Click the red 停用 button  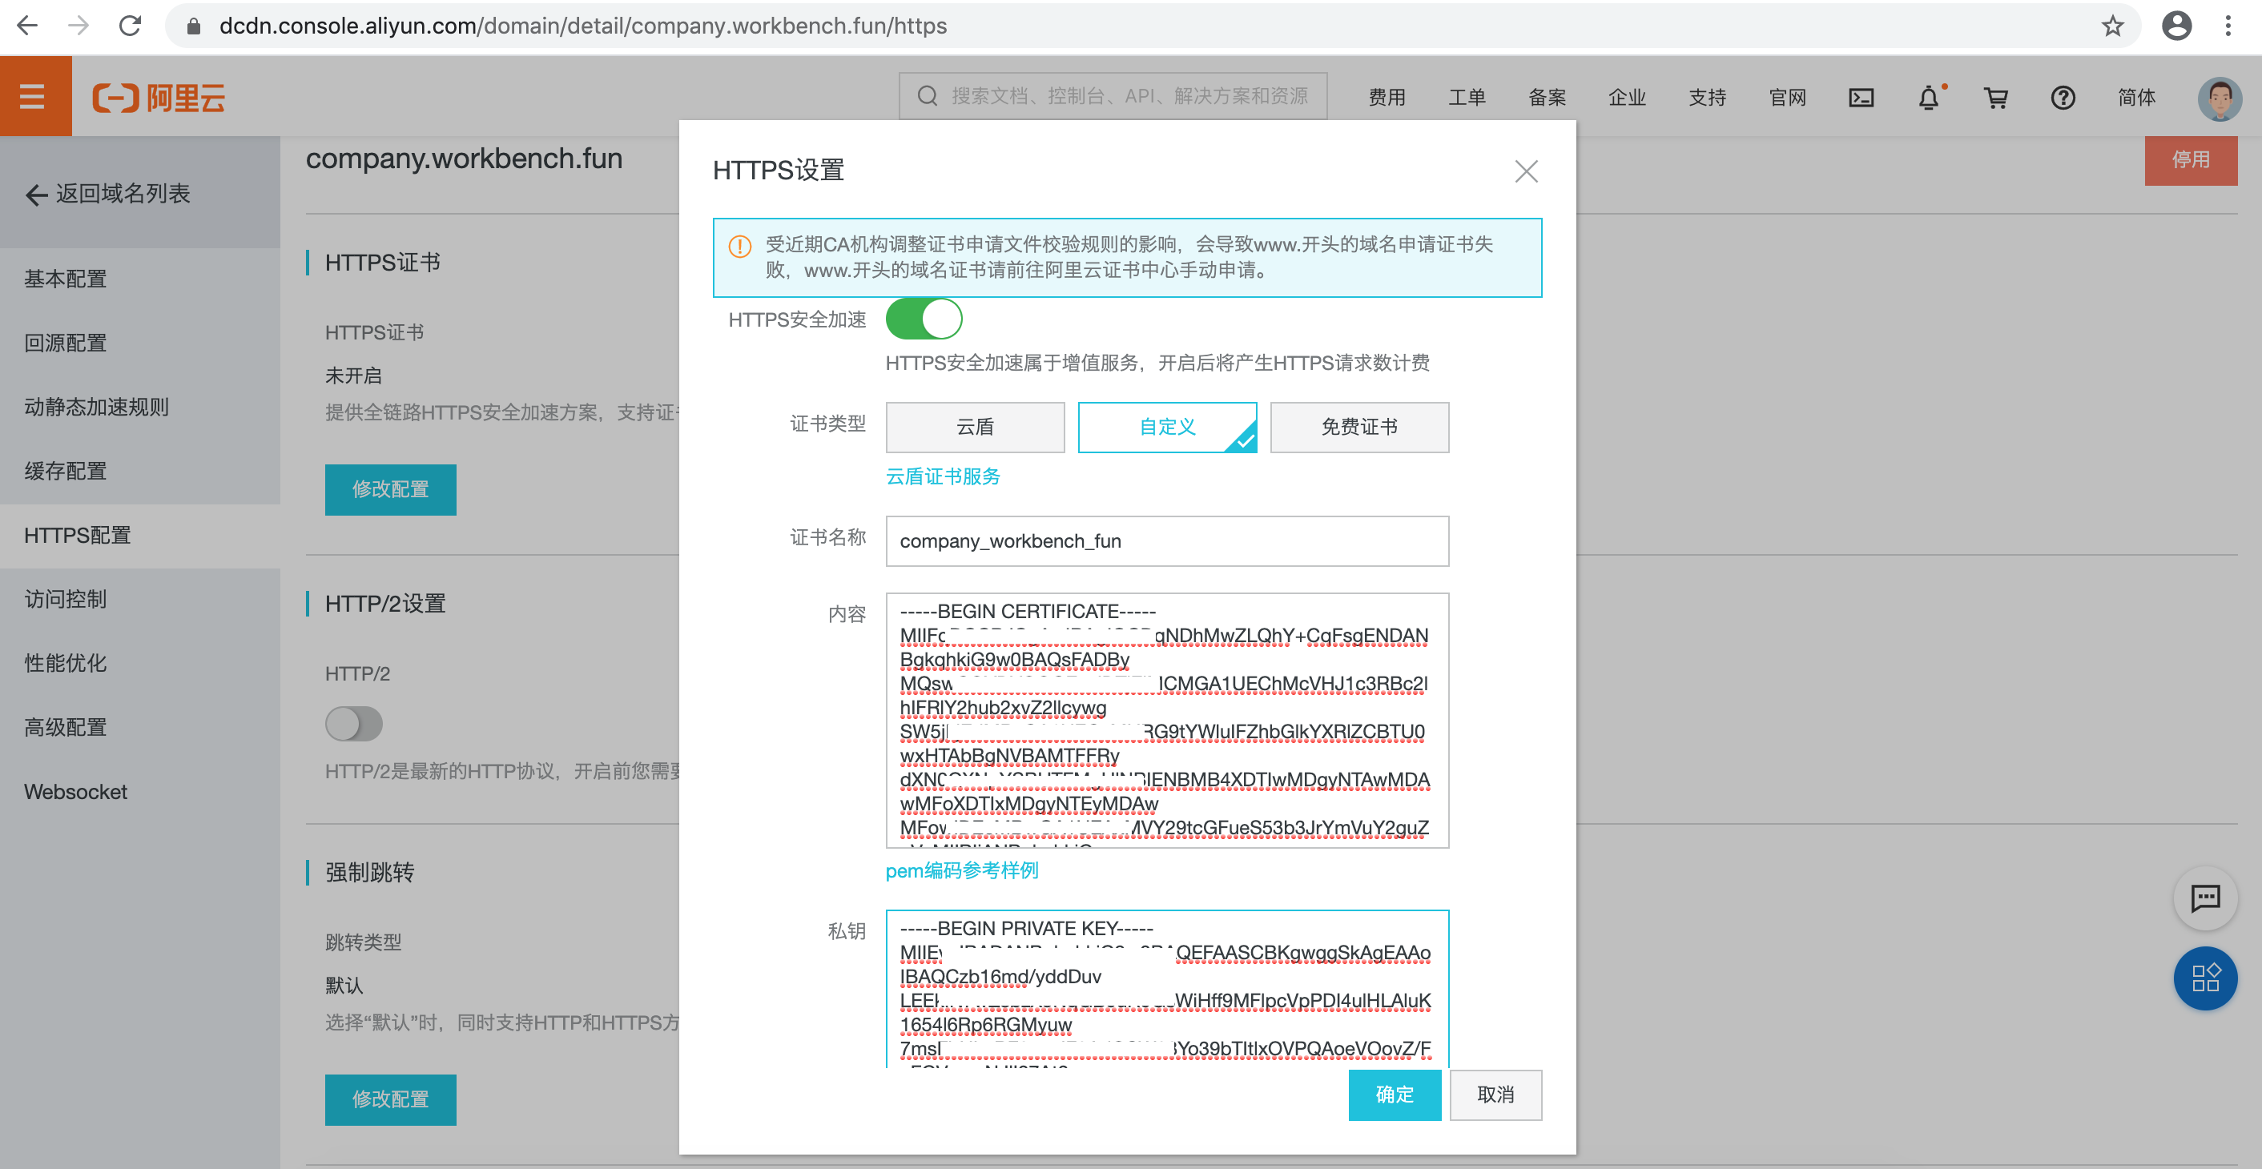pyautogui.click(x=2190, y=161)
